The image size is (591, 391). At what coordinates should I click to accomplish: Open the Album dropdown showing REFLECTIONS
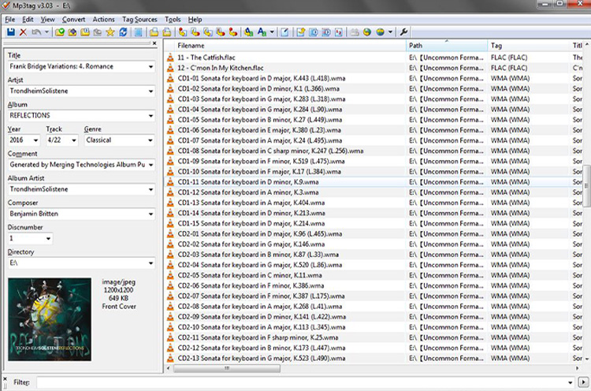tap(151, 116)
